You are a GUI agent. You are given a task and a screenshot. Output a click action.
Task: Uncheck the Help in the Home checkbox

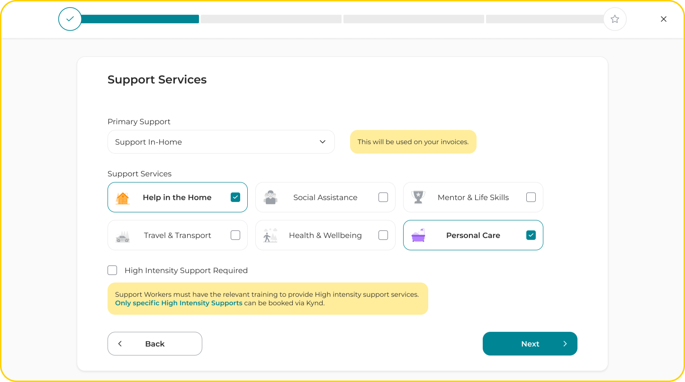(x=235, y=197)
